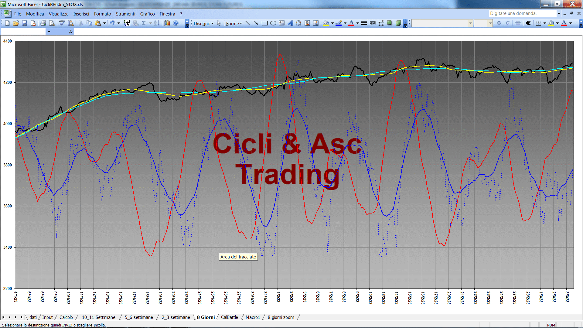Image resolution: width=583 pixels, height=328 pixels.
Task: Click the Insert WordArt icon
Action: 290,23
